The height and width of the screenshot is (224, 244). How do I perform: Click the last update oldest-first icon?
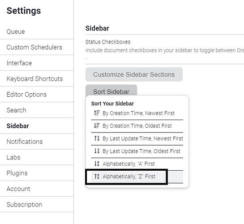tap(97, 151)
